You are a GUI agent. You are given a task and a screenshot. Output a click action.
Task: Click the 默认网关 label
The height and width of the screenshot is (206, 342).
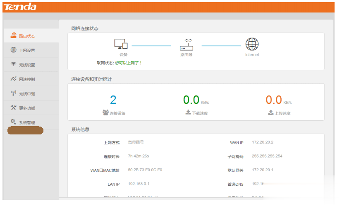click(236, 170)
